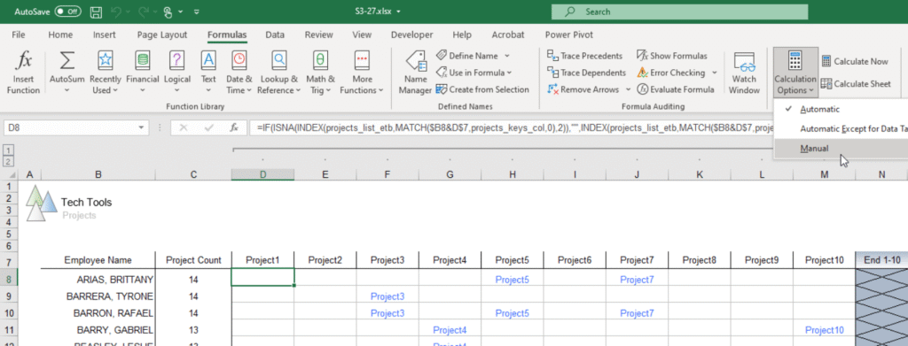Open the Logical functions library
This screenshot has height=346, width=908.
177,73
